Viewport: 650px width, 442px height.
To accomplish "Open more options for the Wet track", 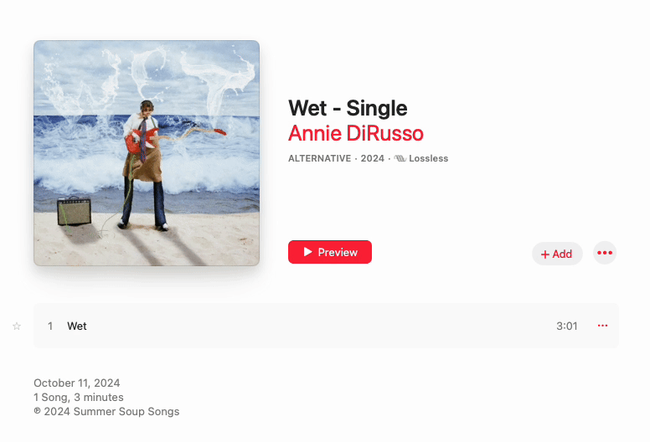I will (x=603, y=326).
